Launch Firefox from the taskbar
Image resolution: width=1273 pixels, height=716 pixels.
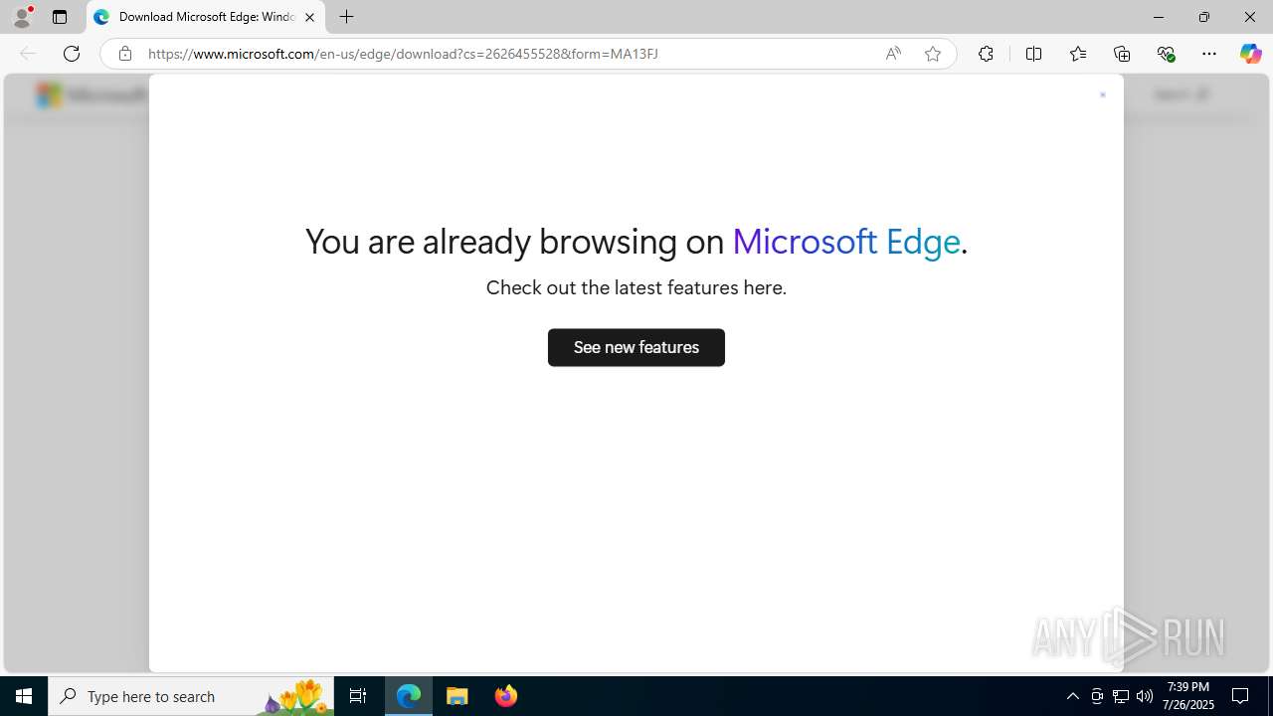[506, 696]
